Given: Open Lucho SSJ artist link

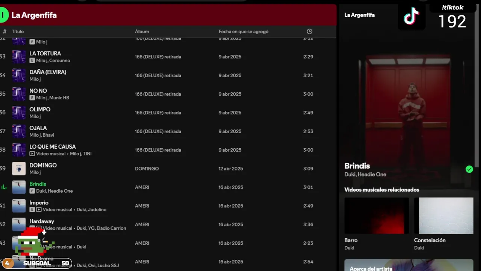Looking at the screenshot, I should pyautogui.click(x=107, y=265).
